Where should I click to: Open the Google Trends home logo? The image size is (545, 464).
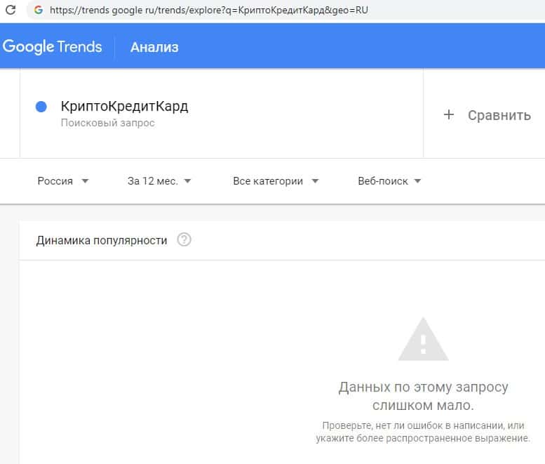pos(53,47)
